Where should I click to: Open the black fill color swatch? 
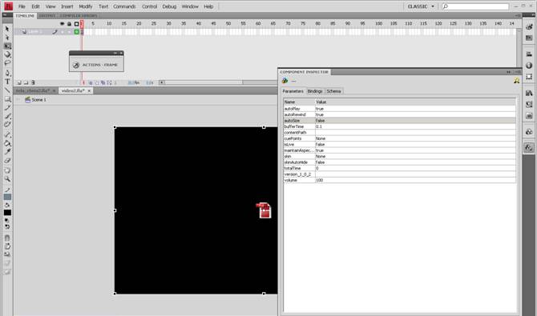7,212
